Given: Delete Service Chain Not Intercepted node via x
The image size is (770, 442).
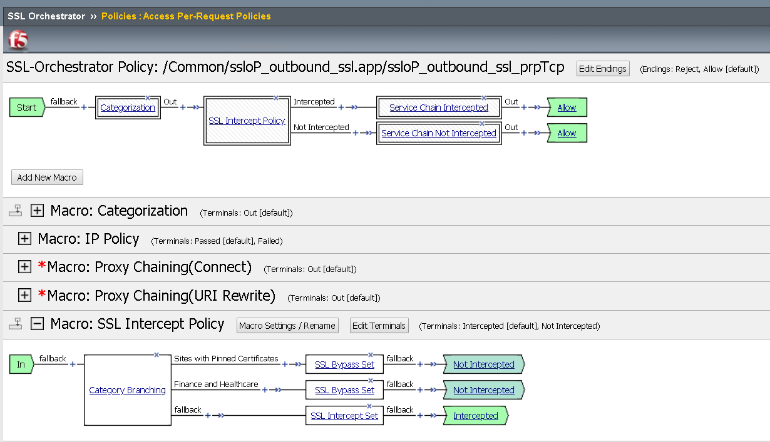Looking at the screenshot, I should tap(482, 123).
